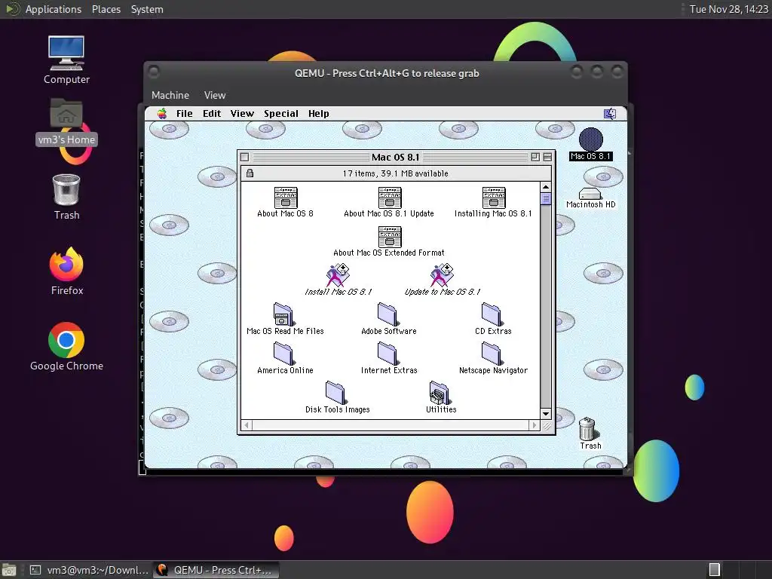Open the Finder application menu icon
The width and height of the screenshot is (772, 579).
point(609,114)
